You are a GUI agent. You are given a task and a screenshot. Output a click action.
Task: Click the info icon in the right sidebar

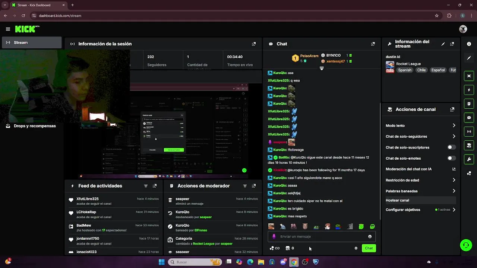(x=469, y=44)
